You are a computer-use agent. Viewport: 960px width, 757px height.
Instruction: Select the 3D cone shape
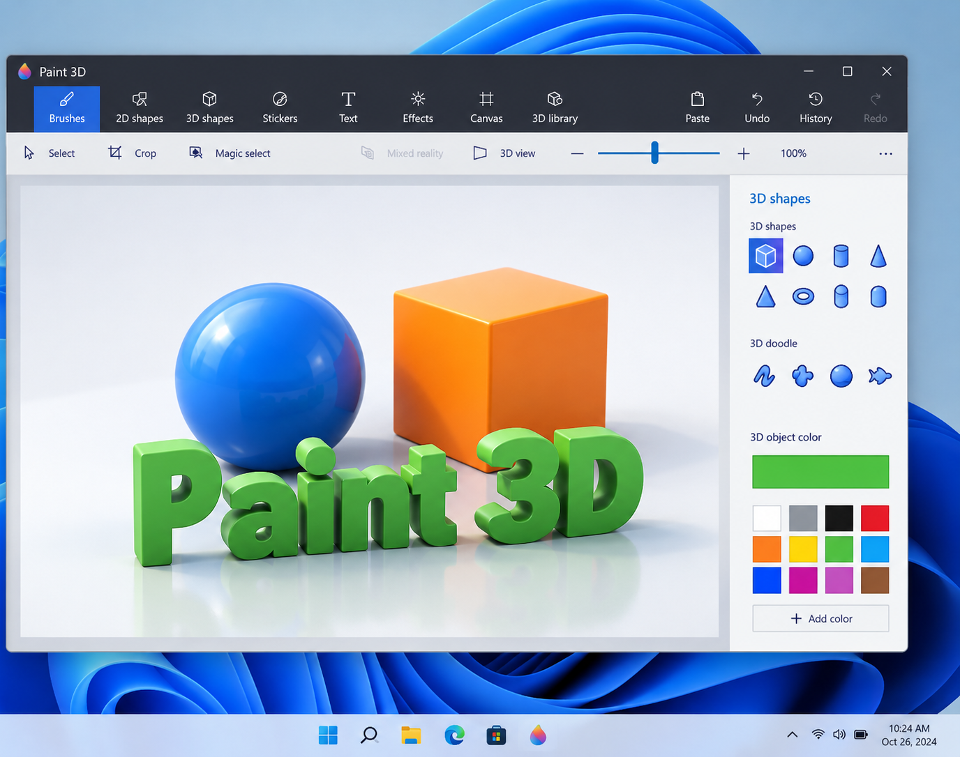point(878,256)
